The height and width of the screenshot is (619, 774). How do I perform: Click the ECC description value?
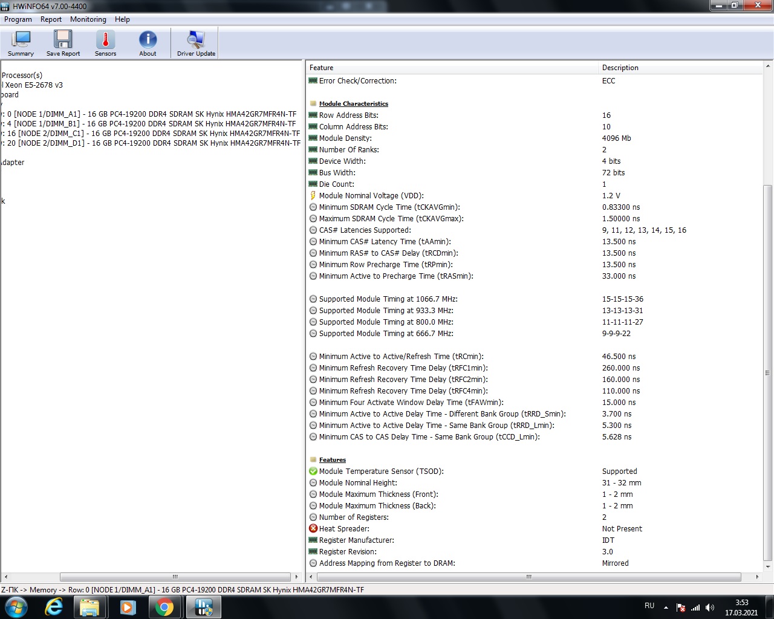608,81
